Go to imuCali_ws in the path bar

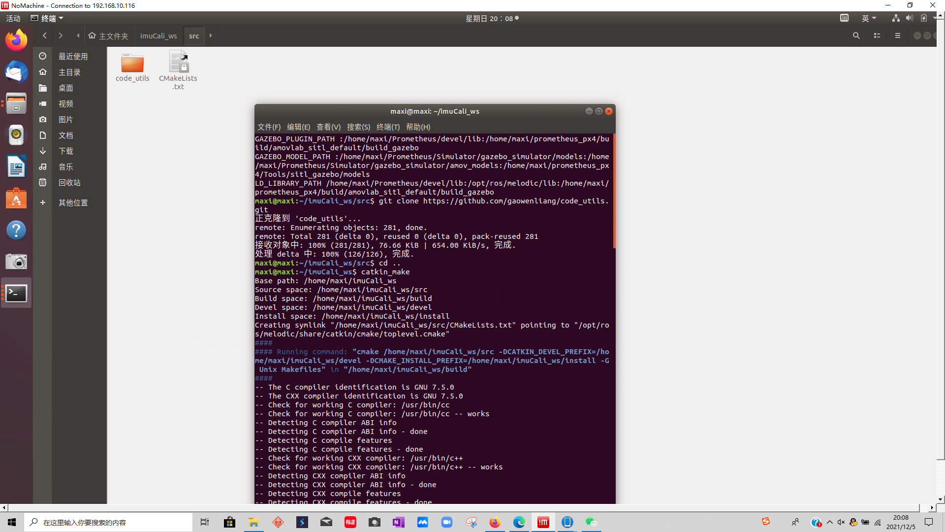158,35
